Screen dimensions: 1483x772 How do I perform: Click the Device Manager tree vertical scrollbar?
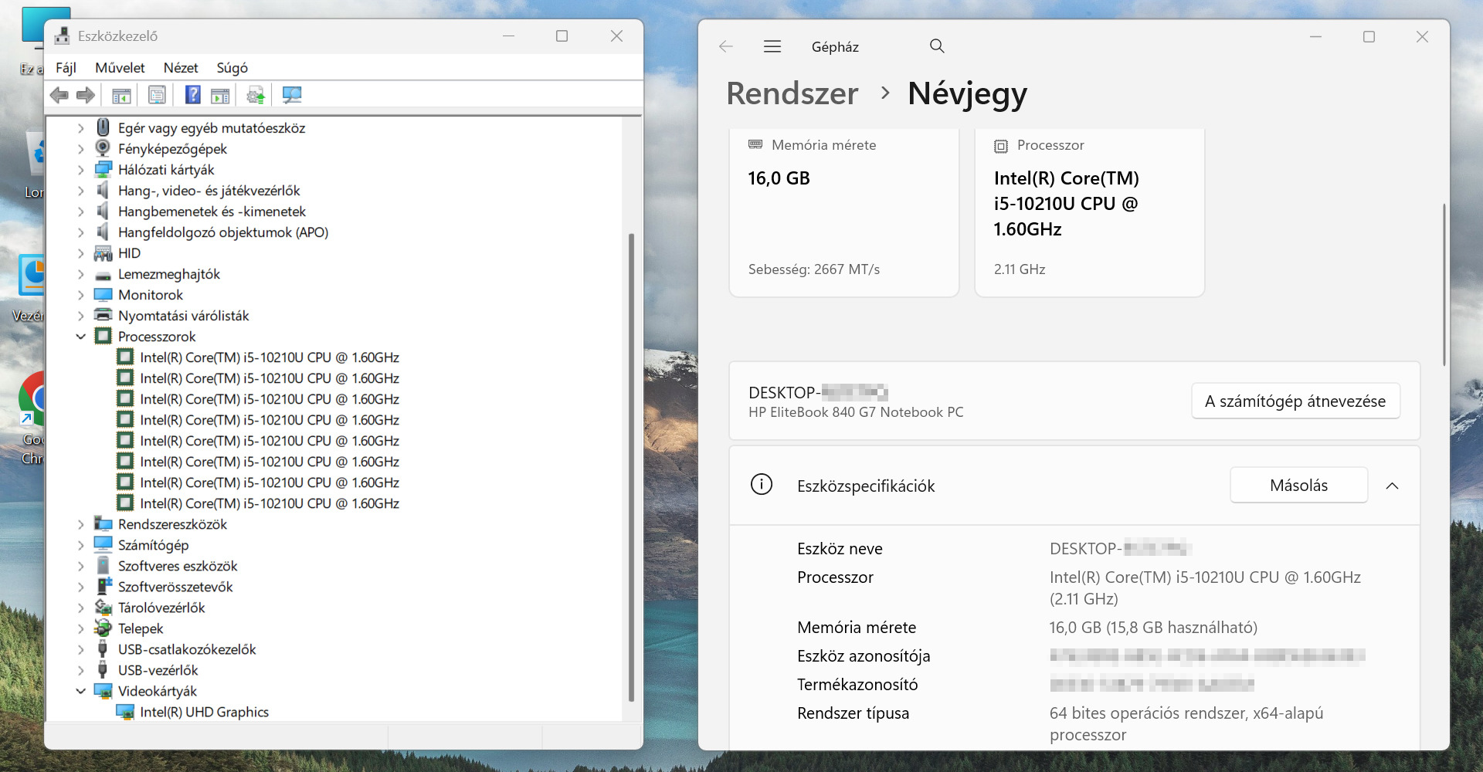pyautogui.click(x=631, y=467)
